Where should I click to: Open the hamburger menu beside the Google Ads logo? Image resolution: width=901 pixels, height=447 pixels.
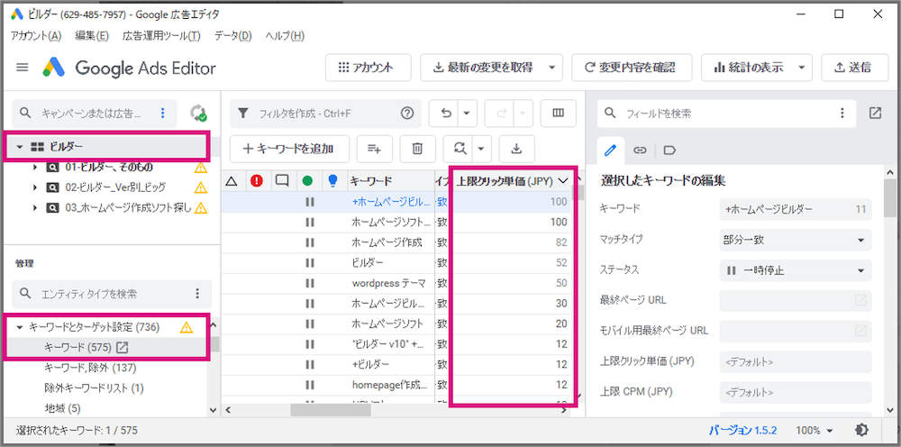(23, 68)
